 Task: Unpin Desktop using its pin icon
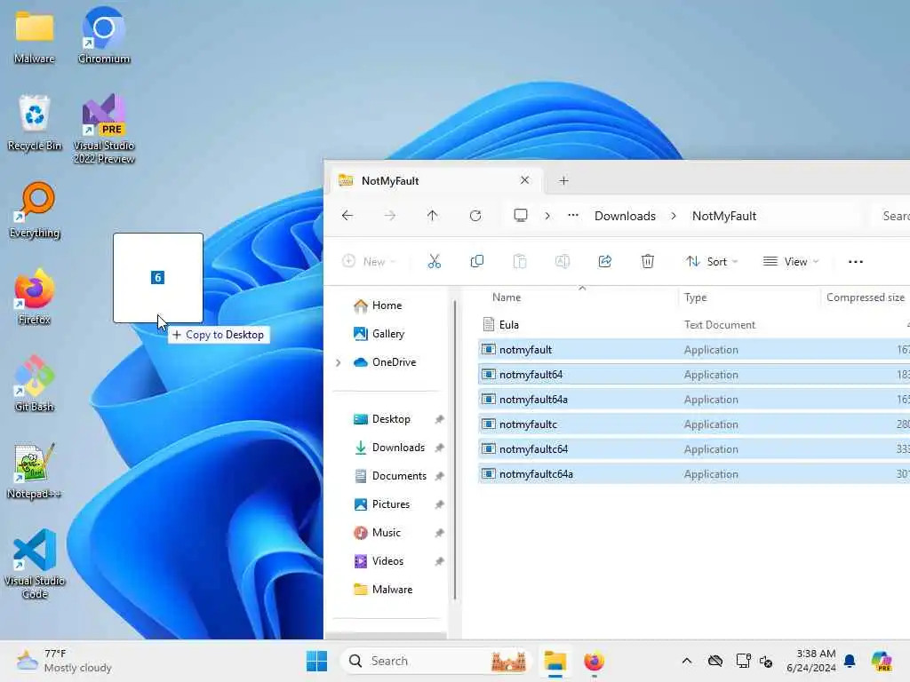(x=439, y=419)
